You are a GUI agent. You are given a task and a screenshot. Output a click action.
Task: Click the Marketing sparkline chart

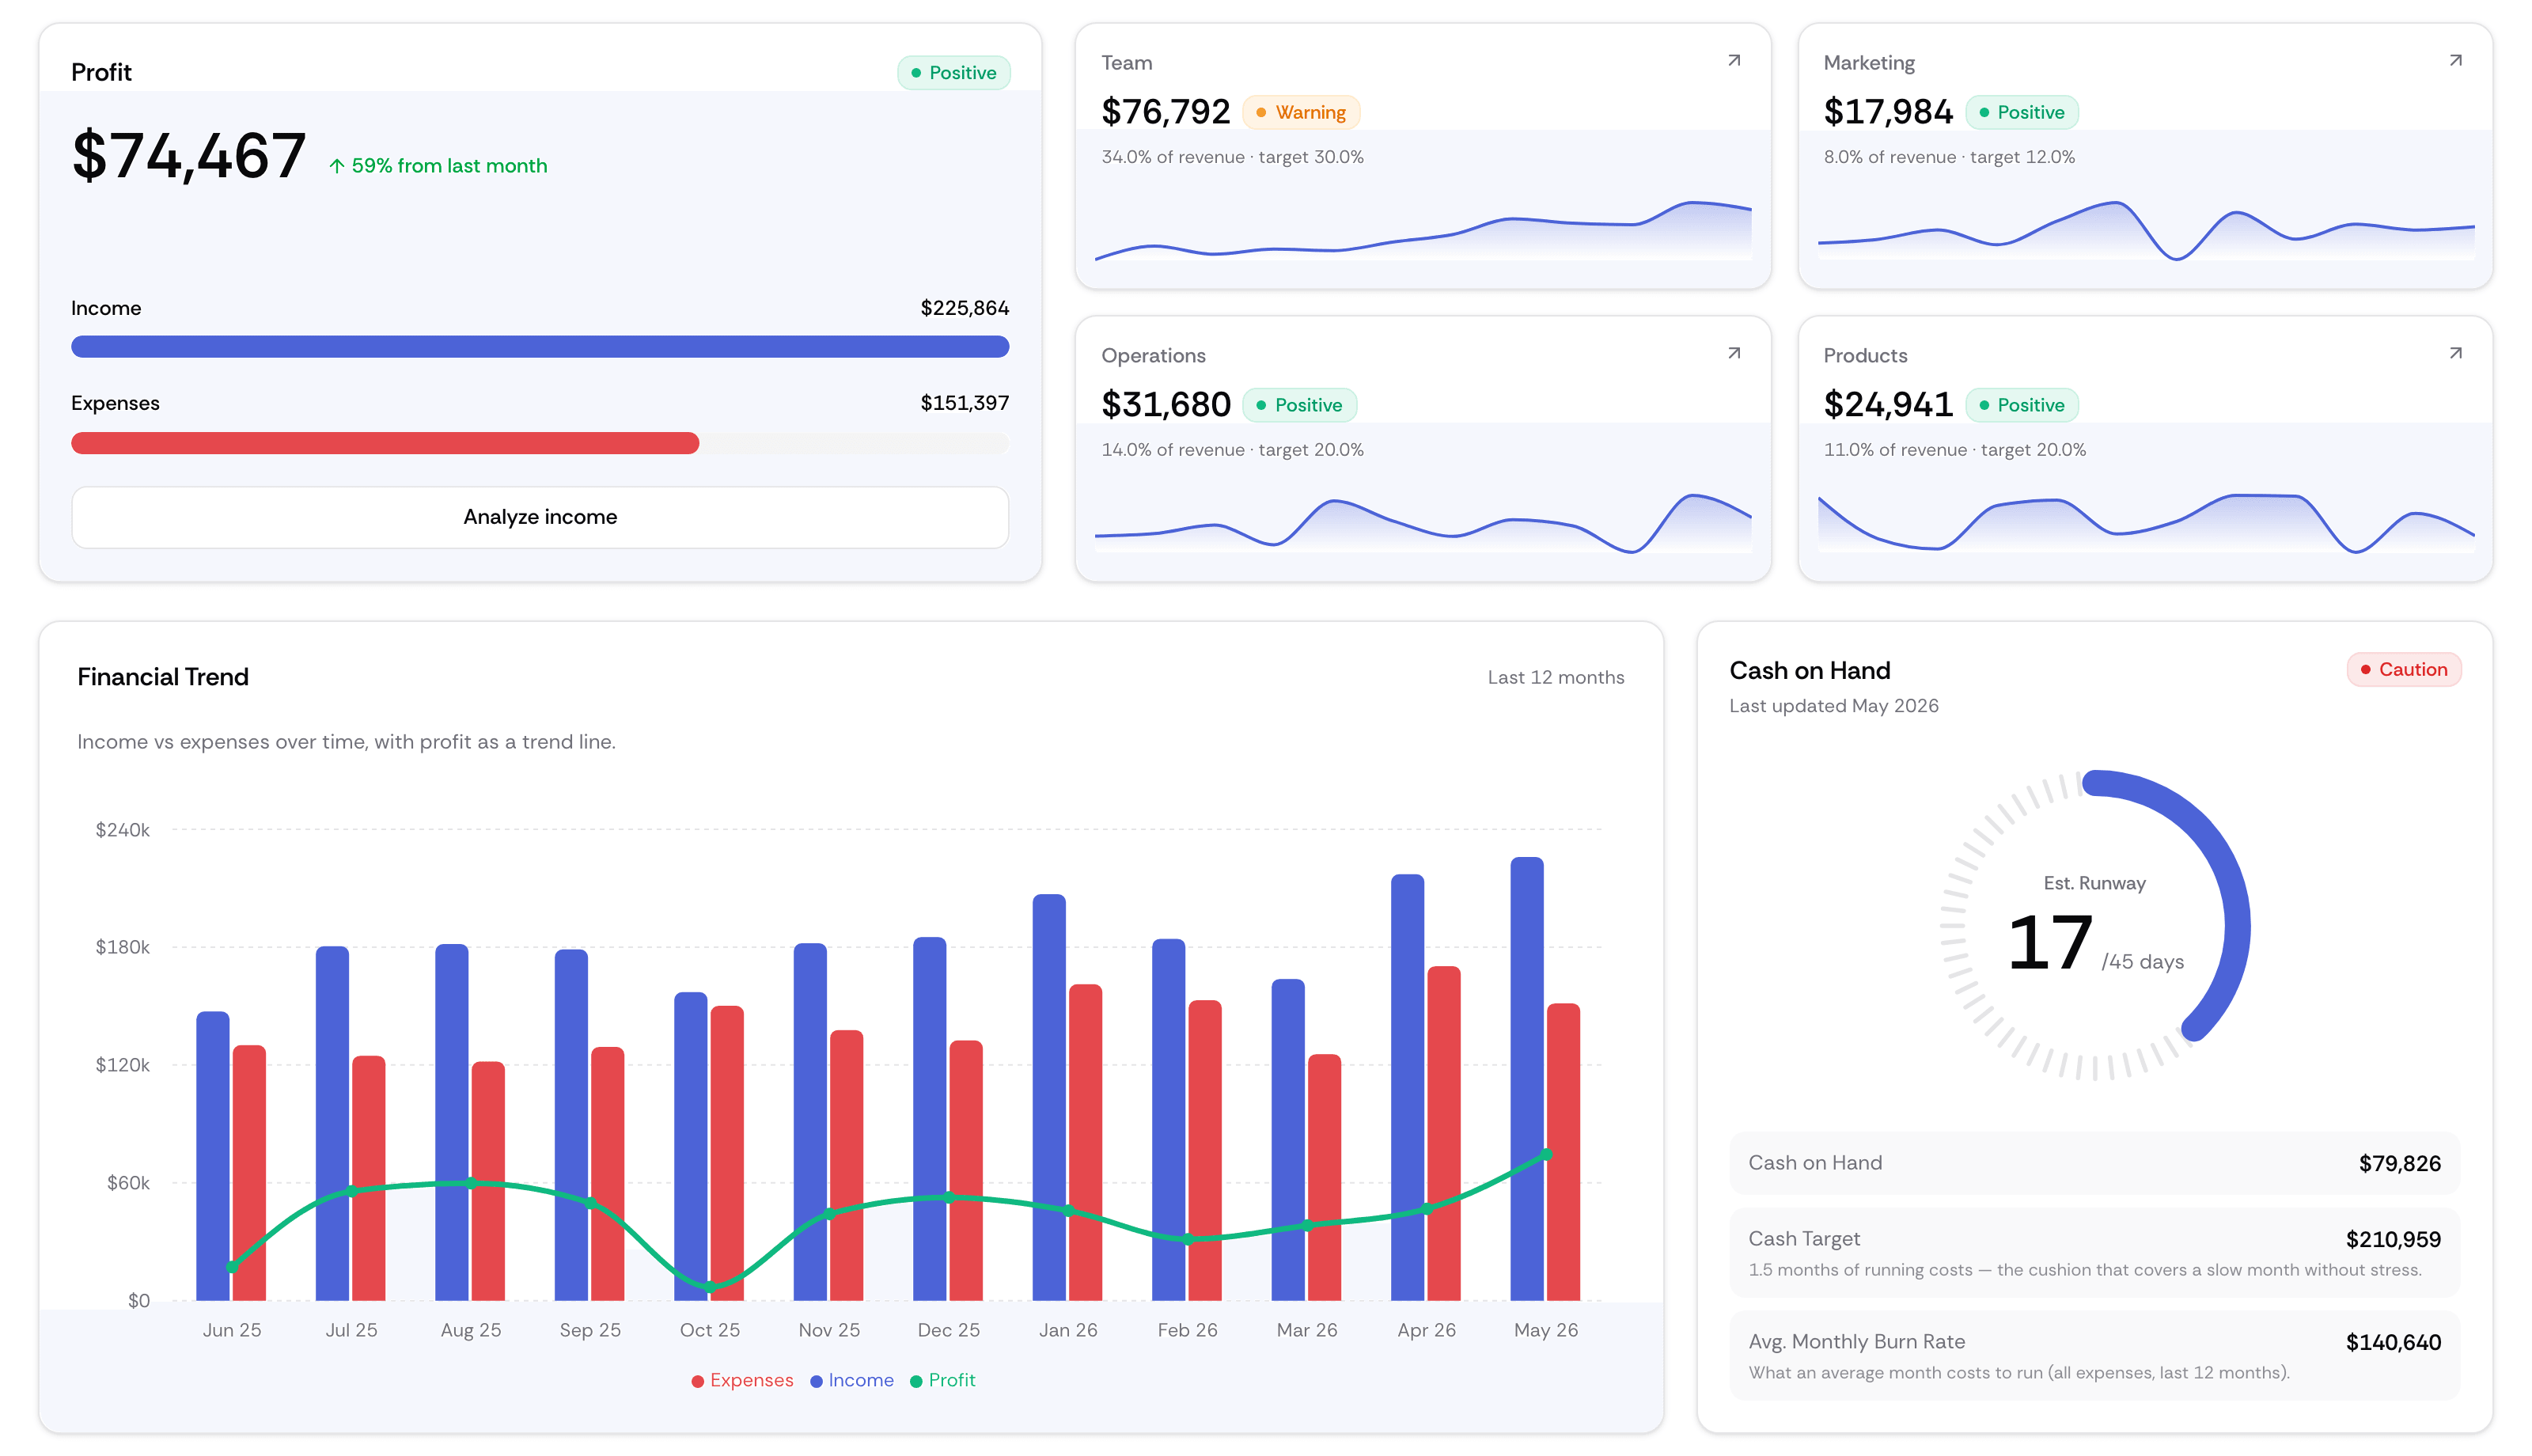[2145, 230]
